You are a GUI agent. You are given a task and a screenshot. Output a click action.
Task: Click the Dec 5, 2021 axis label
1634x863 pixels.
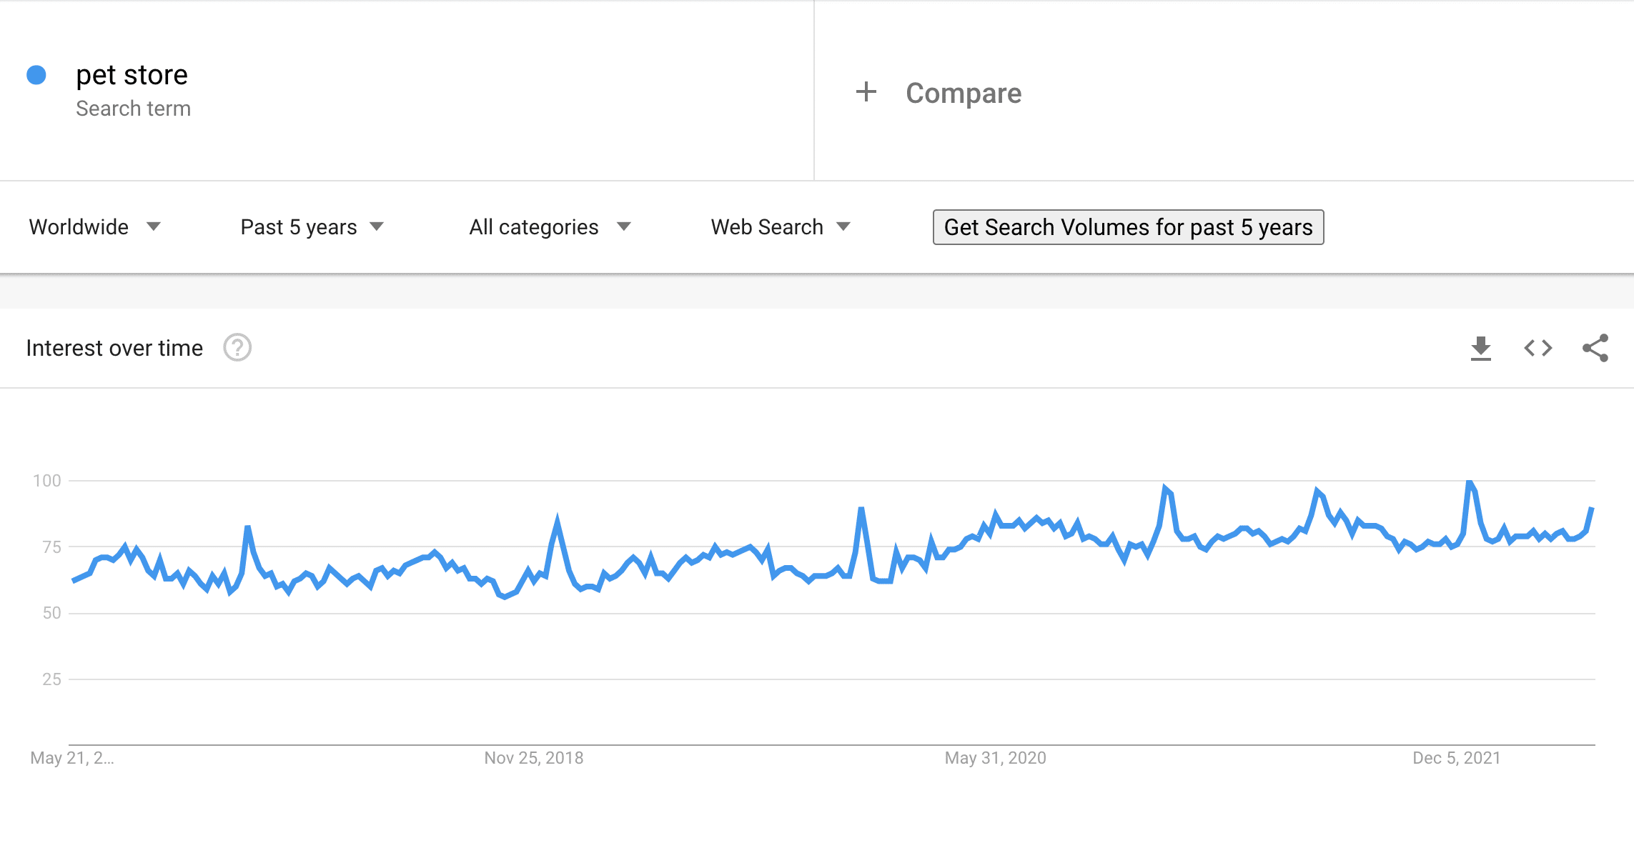pyautogui.click(x=1457, y=758)
